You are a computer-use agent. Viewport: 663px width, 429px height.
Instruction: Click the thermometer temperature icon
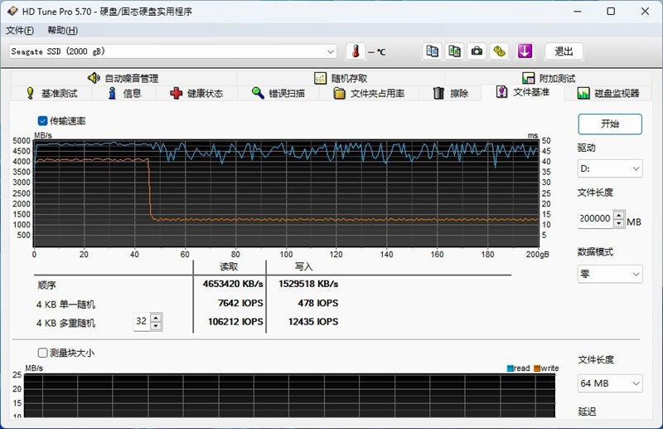point(355,51)
